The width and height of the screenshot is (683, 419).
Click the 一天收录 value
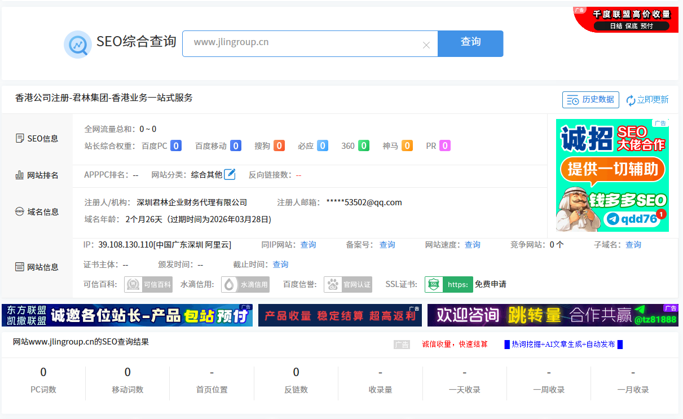click(x=464, y=372)
